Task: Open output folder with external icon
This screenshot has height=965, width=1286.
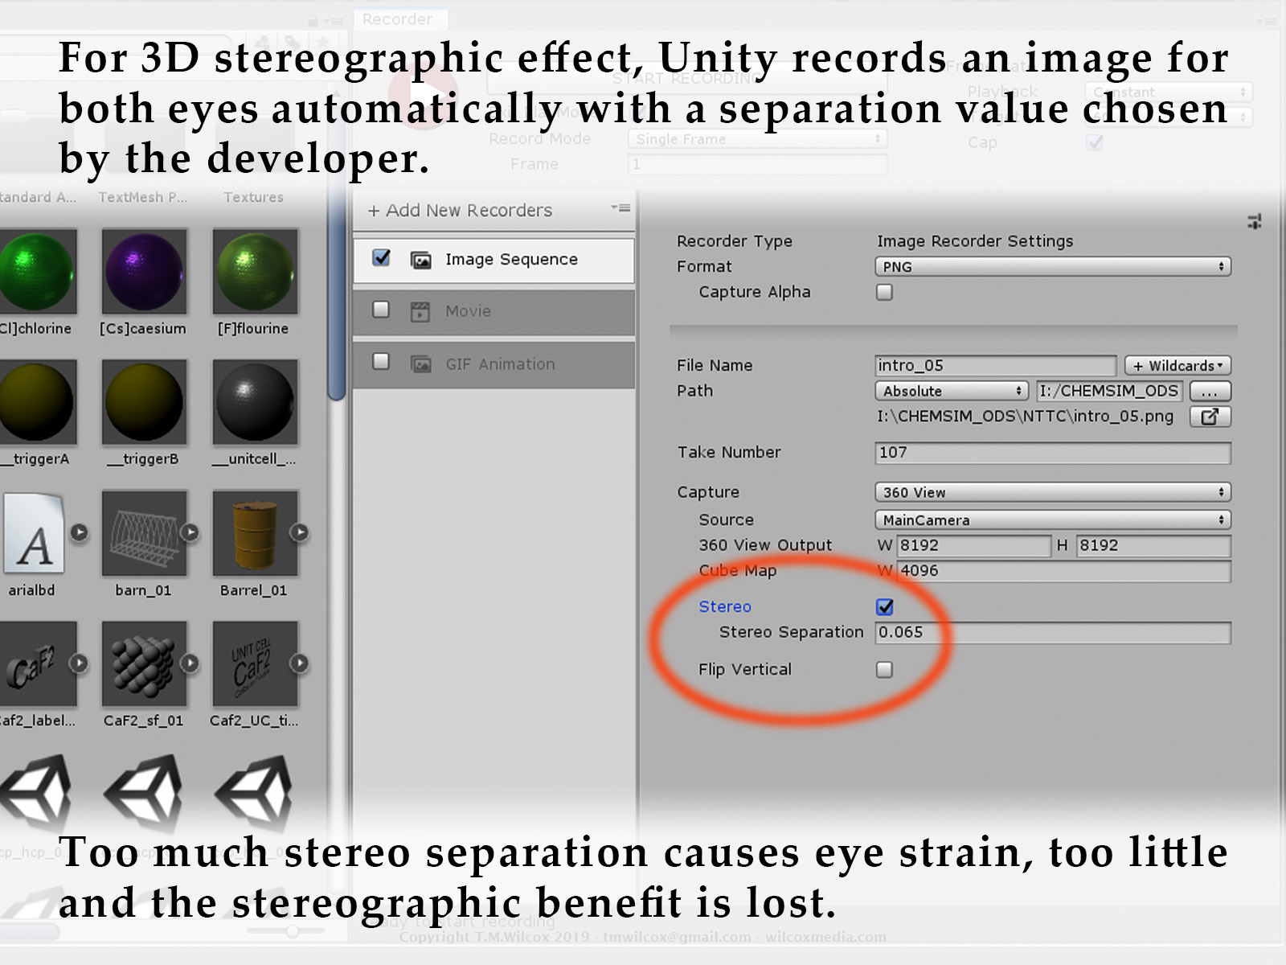Action: [1210, 416]
